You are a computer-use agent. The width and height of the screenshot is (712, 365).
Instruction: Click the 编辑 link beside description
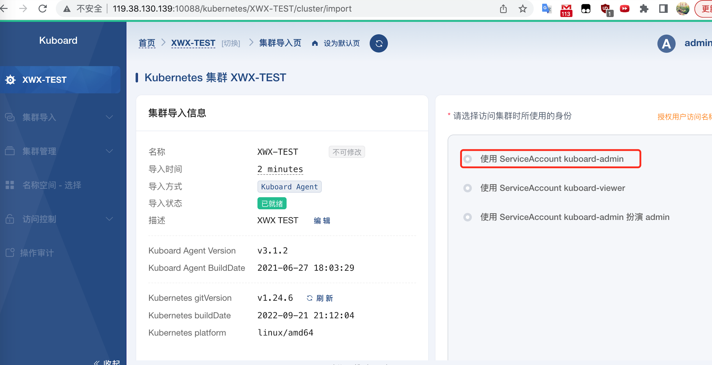[x=322, y=221]
